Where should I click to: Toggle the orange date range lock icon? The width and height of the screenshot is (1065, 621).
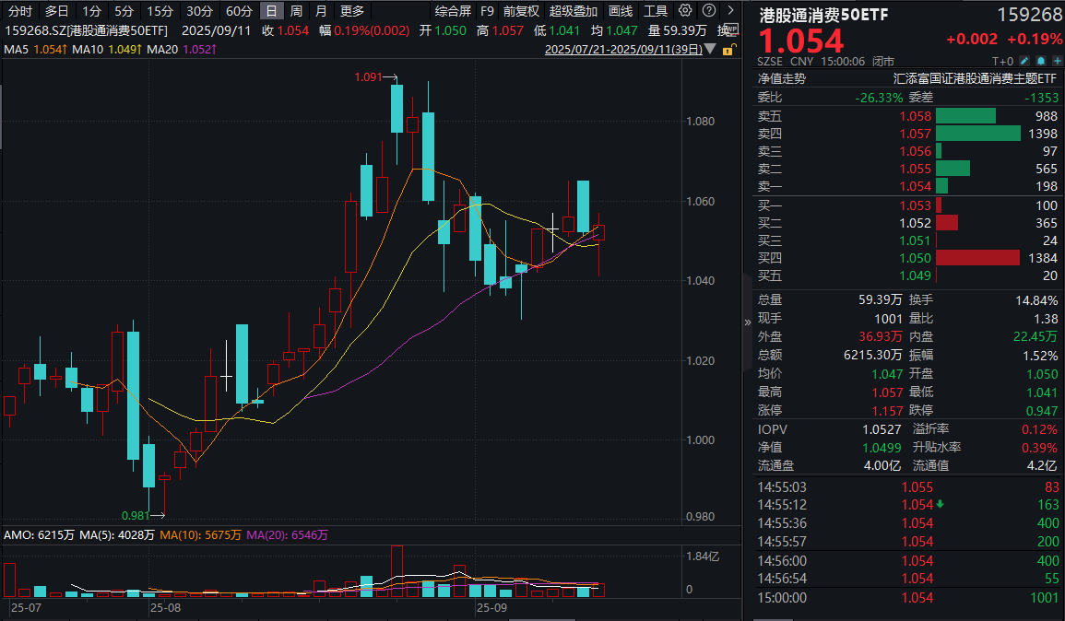tap(728, 50)
